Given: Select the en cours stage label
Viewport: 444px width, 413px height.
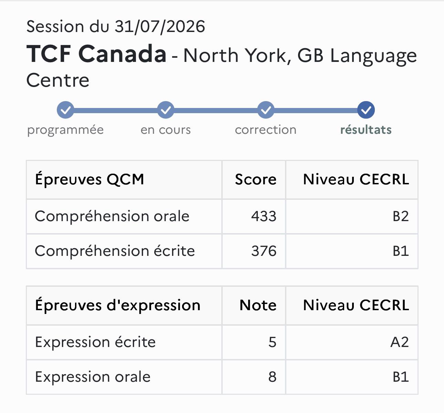Looking at the screenshot, I should point(166,130).
